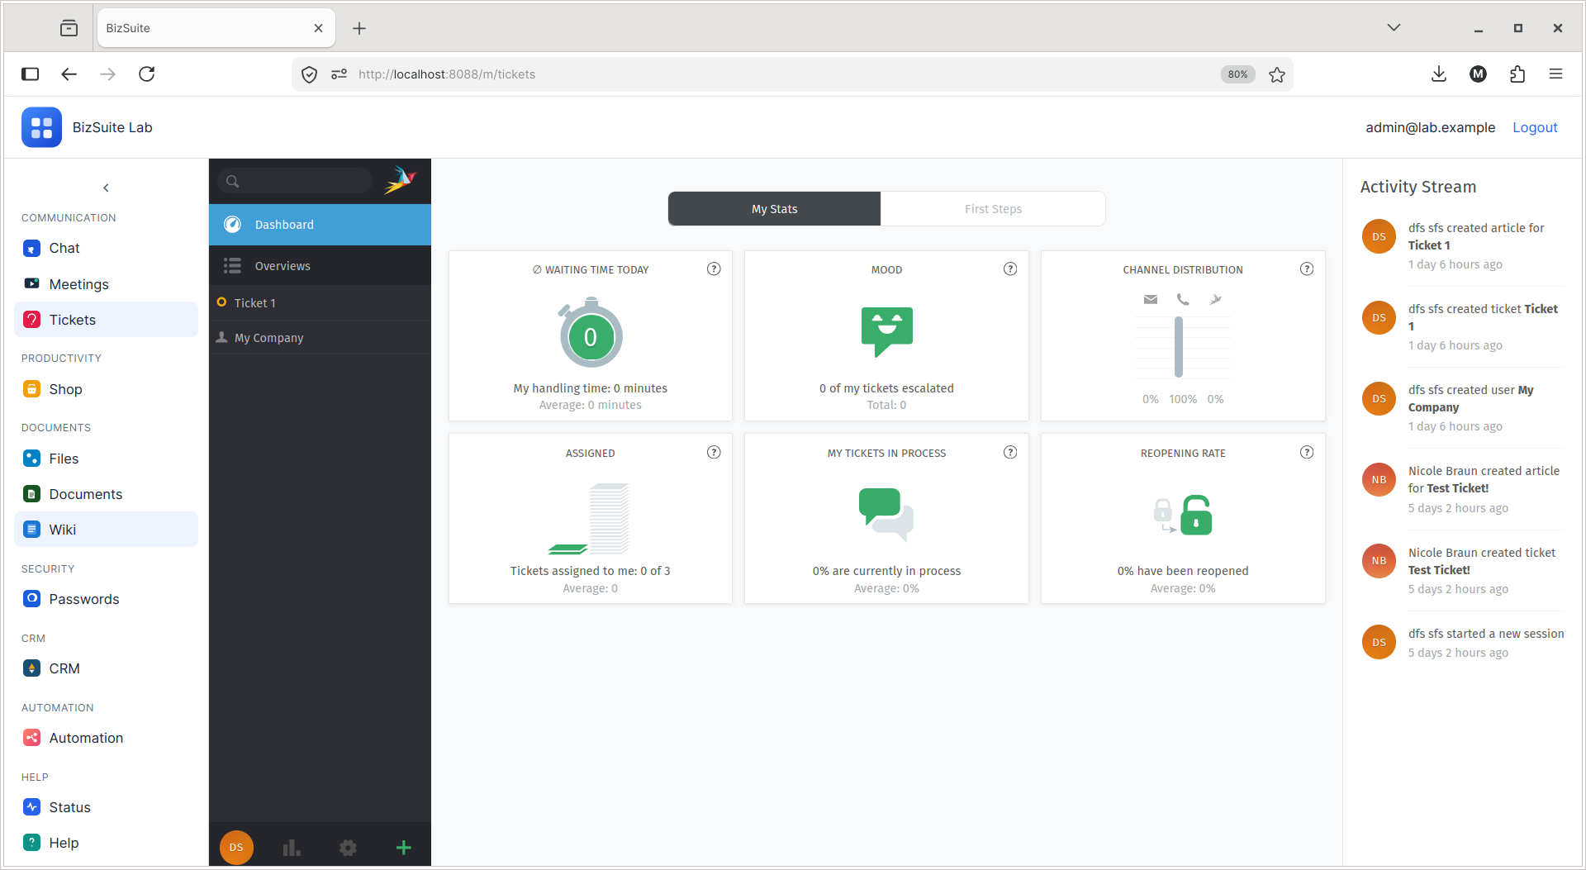
Task: Click the channel distribution vertical bar
Action: (x=1179, y=347)
